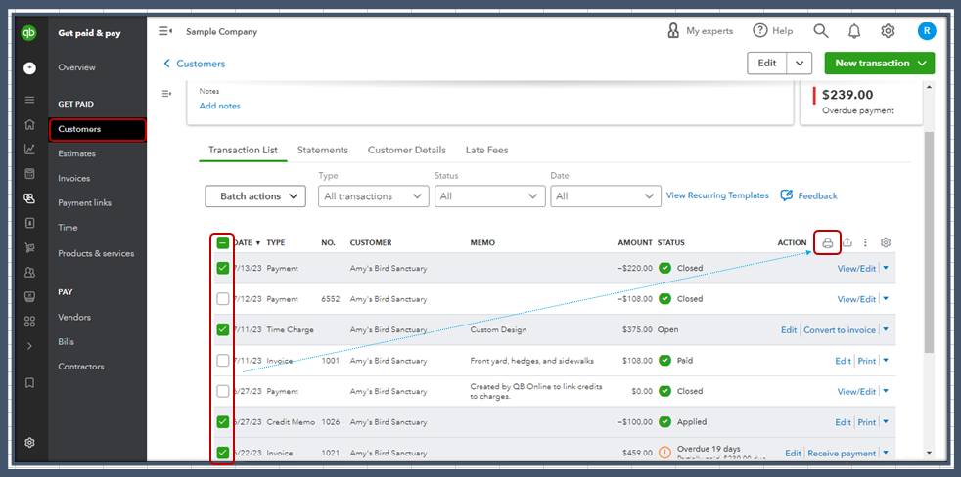Viewport: 961px width, 477px height.
Task: Uncheck the Invoice 1021 row checkbox
Action: [x=223, y=454]
